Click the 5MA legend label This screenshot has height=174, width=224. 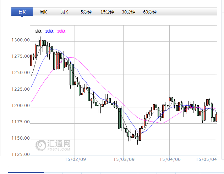tap(38, 32)
